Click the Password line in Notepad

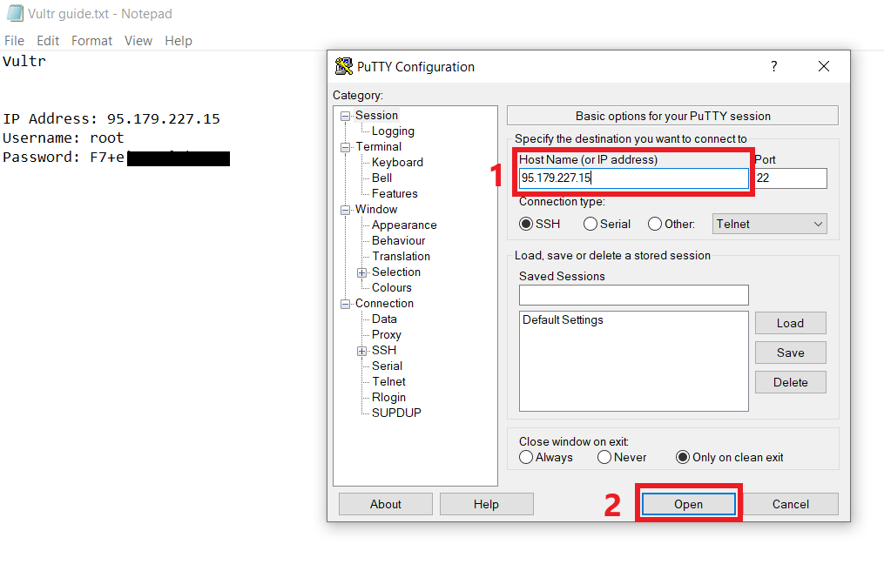[116, 158]
